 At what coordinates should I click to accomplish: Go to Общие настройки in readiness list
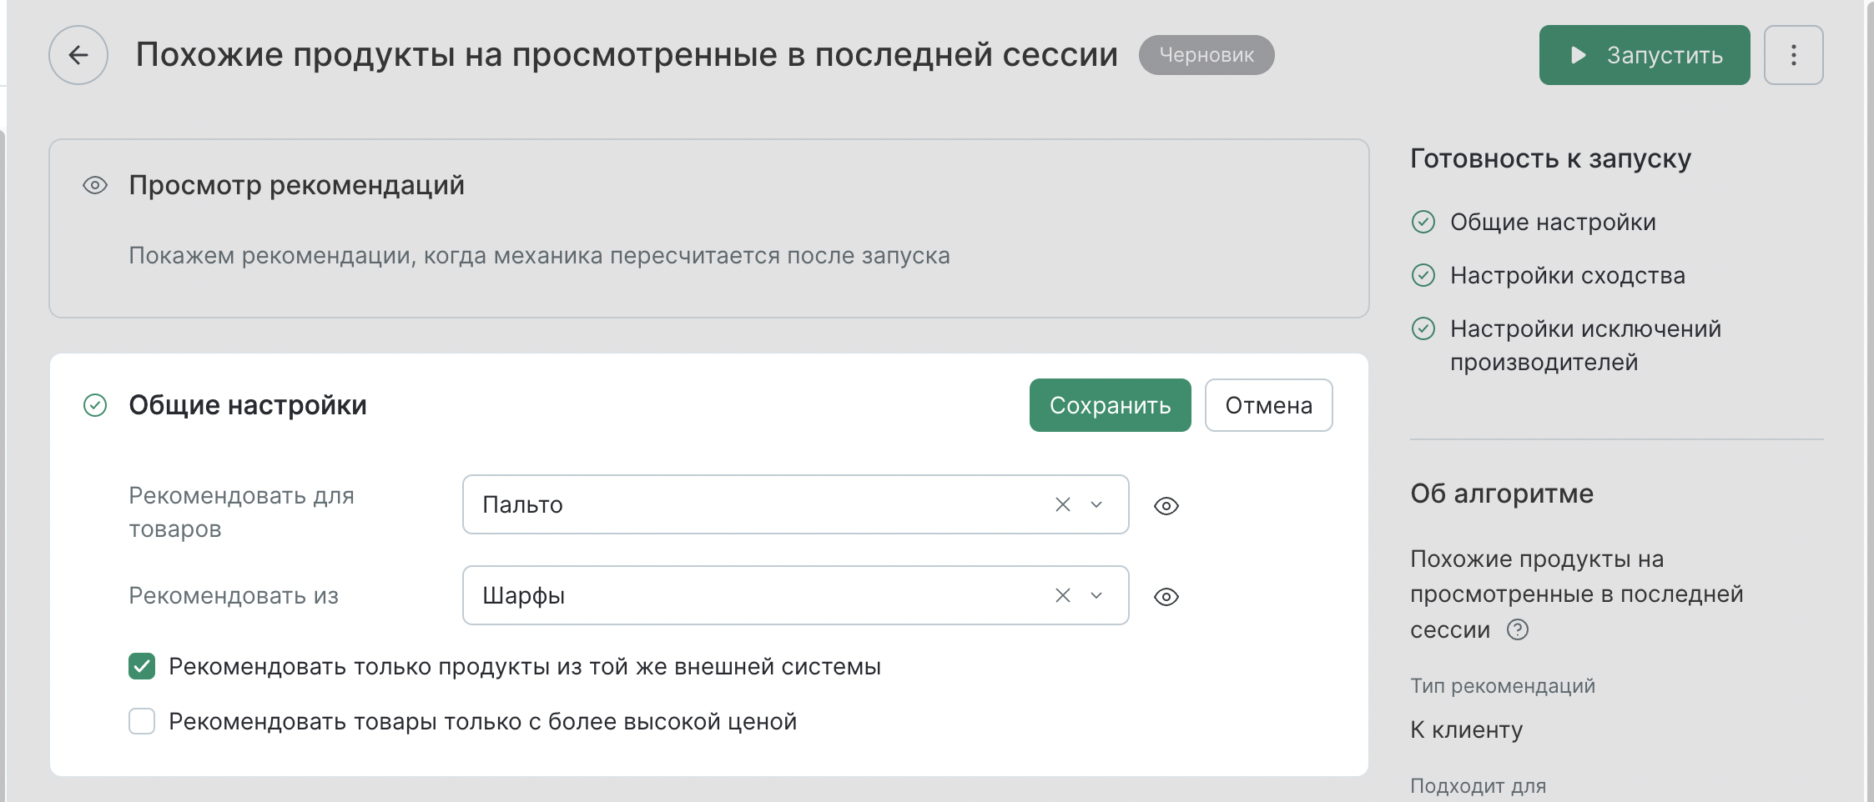coord(1553,222)
